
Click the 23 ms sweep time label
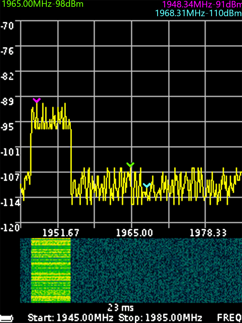(x=120, y=307)
